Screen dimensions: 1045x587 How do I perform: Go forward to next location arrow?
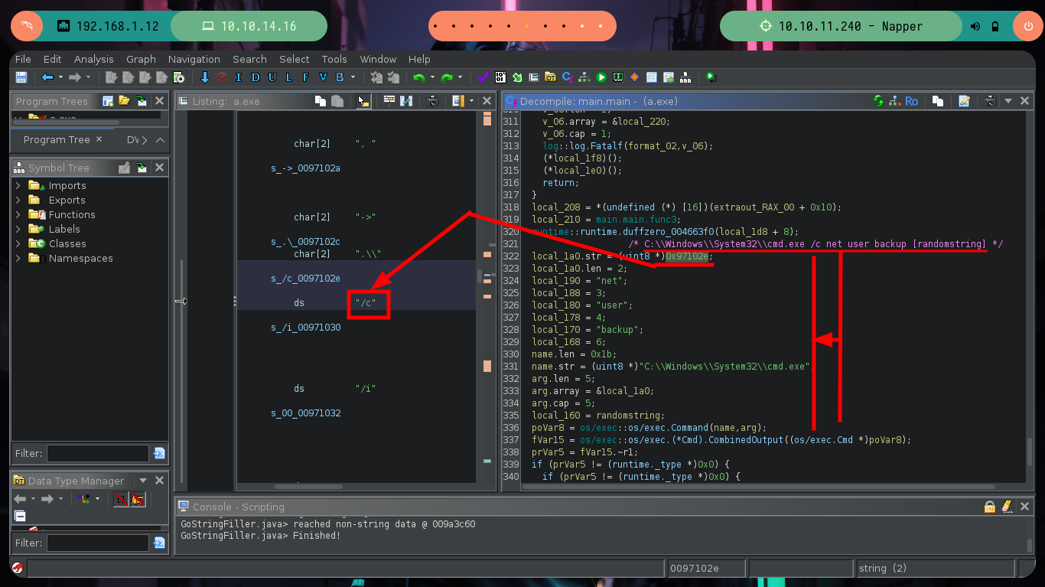(74, 77)
